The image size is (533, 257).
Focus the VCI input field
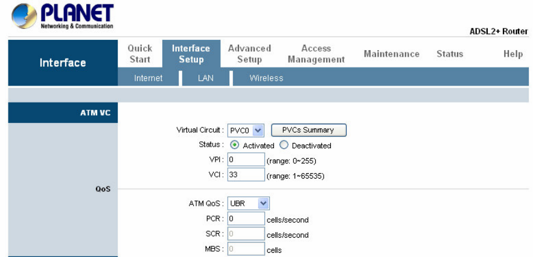click(246, 175)
